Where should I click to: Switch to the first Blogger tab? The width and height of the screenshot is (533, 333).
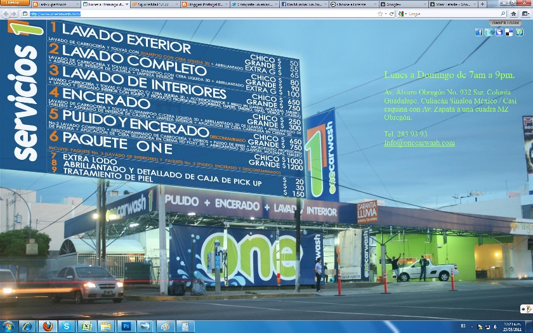point(55,4)
